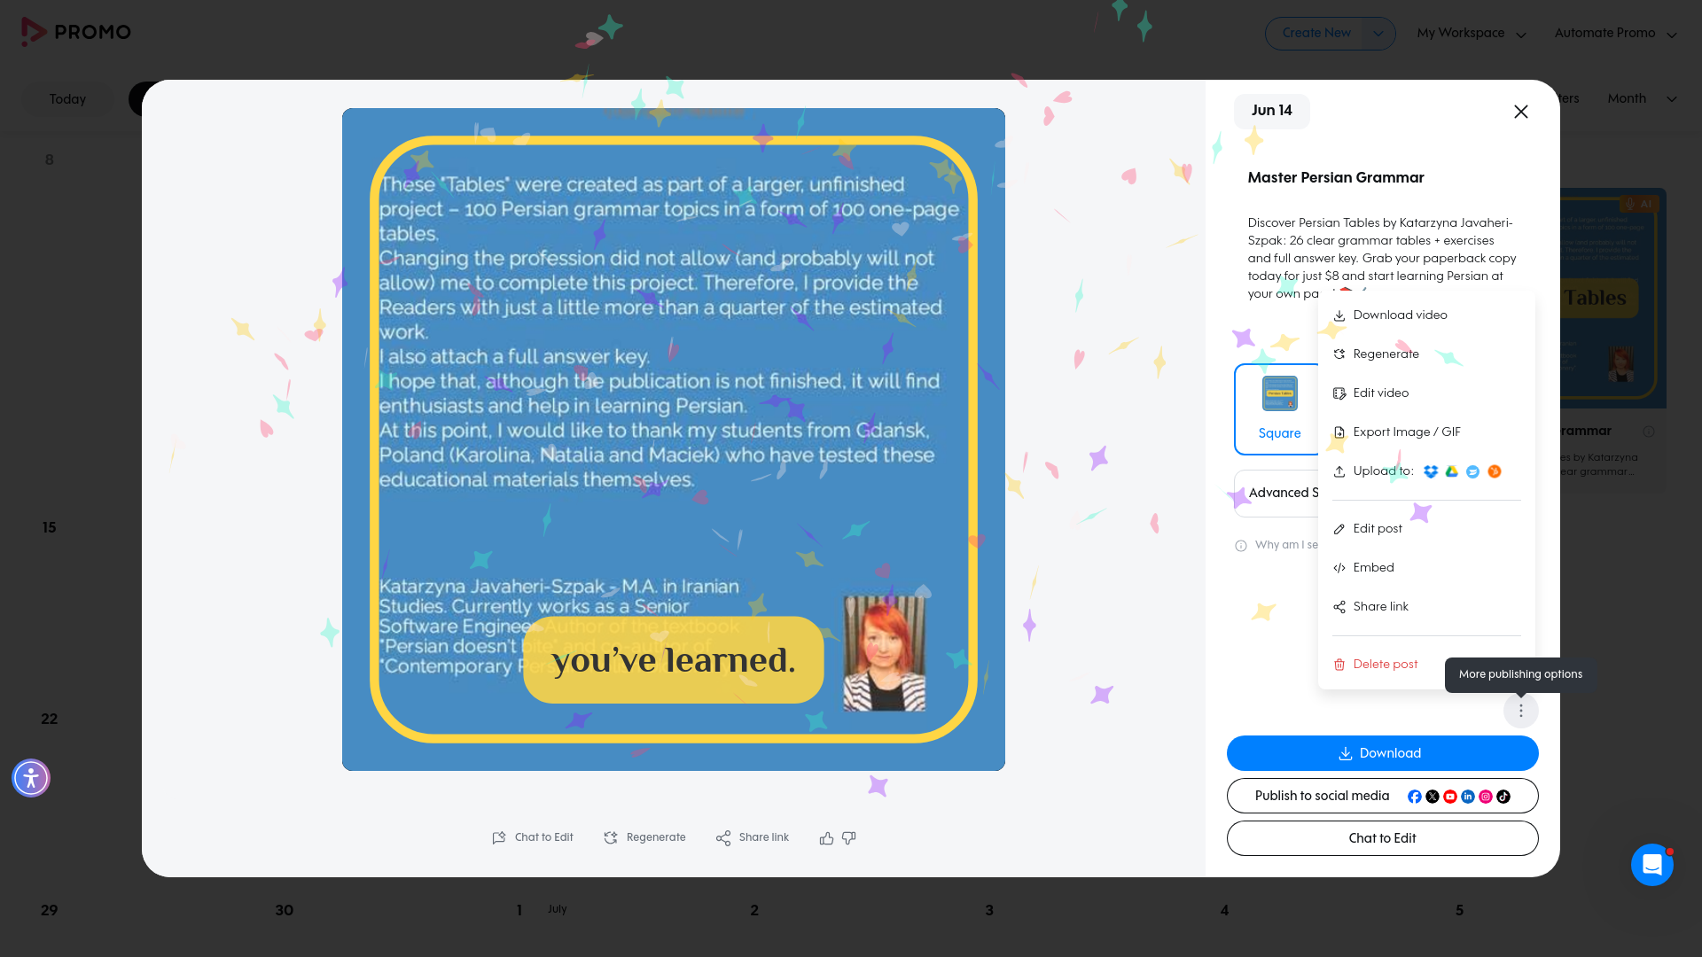This screenshot has width=1702, height=957.
Task: Click the three-dot more publishing options
Action: (x=1521, y=711)
